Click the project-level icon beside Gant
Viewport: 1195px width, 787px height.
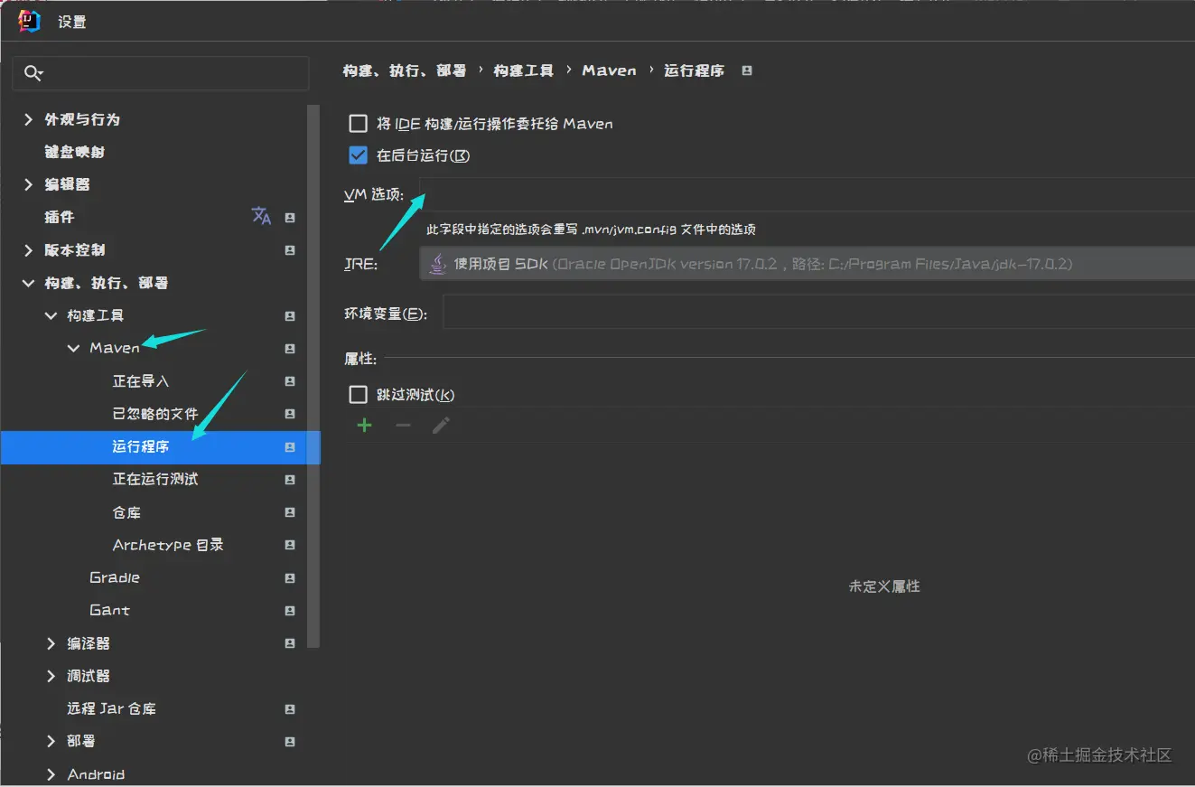[x=290, y=611]
